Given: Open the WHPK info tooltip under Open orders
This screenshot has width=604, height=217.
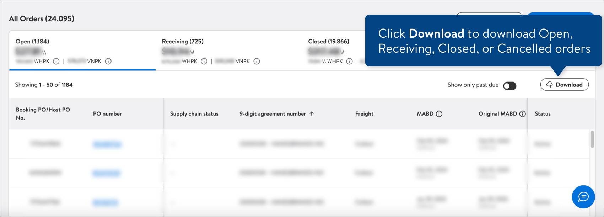Looking at the screenshot, I should pos(56,61).
